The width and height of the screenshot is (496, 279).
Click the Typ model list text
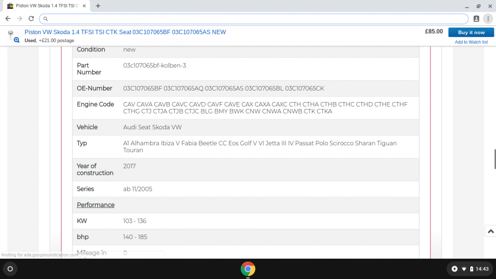point(260,147)
